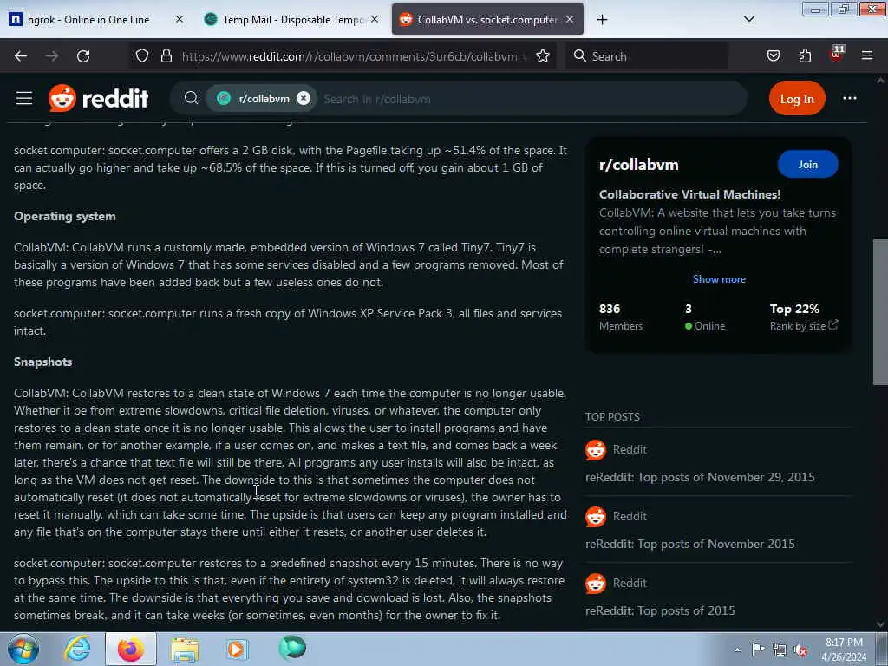Image resolution: width=888 pixels, height=666 pixels.
Task: Close the ngrok tab
Action: tap(179, 19)
